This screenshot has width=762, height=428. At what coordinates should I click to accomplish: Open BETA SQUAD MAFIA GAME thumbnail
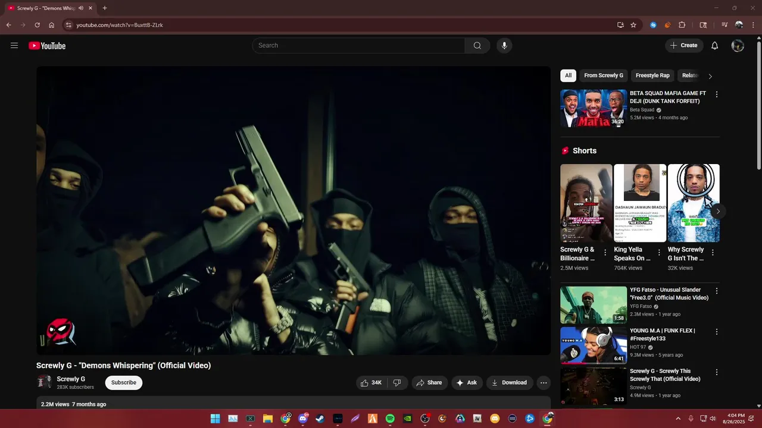point(594,108)
